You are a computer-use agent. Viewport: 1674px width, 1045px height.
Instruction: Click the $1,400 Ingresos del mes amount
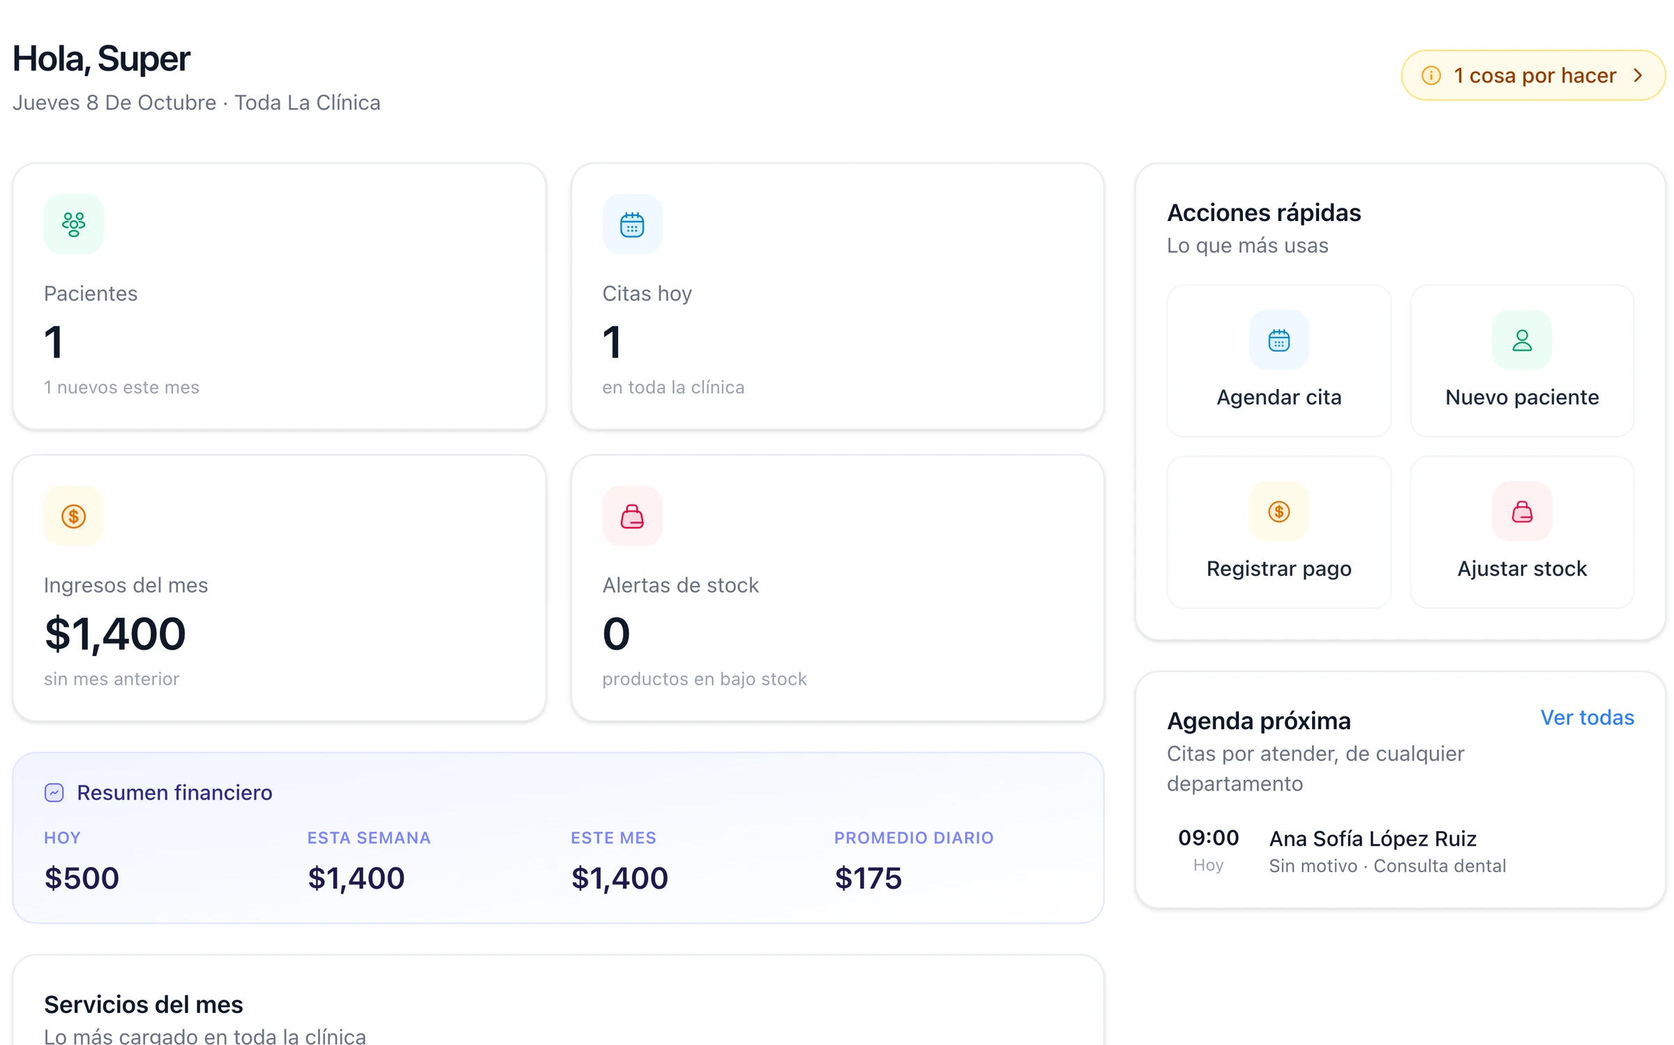115,634
